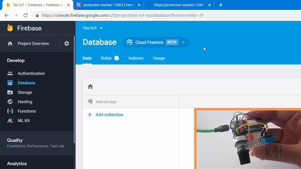The width and height of the screenshot is (301, 169).
Task: Click the browser URL address field
Action: [x=122, y=15]
